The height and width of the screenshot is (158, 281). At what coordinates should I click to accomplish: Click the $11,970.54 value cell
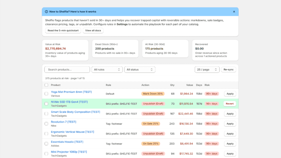(x=186, y=104)
